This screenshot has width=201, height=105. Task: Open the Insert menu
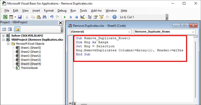36,11
